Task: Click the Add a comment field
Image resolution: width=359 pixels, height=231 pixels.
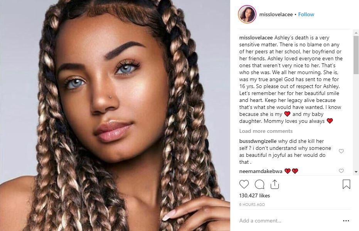Action: (x=288, y=221)
